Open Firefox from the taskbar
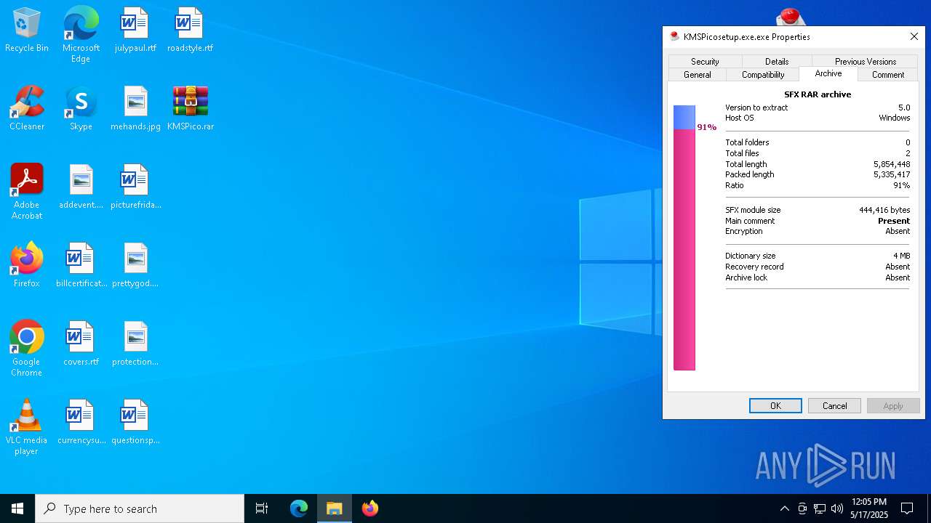Image resolution: width=931 pixels, height=523 pixels. [x=370, y=508]
